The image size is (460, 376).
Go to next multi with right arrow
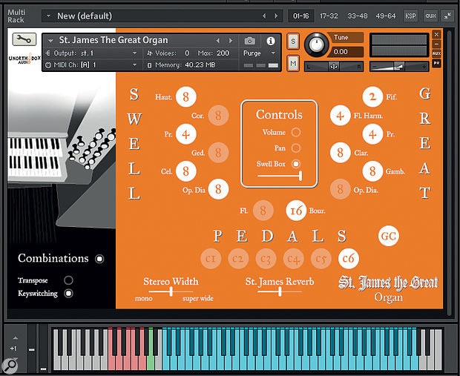coord(276,16)
